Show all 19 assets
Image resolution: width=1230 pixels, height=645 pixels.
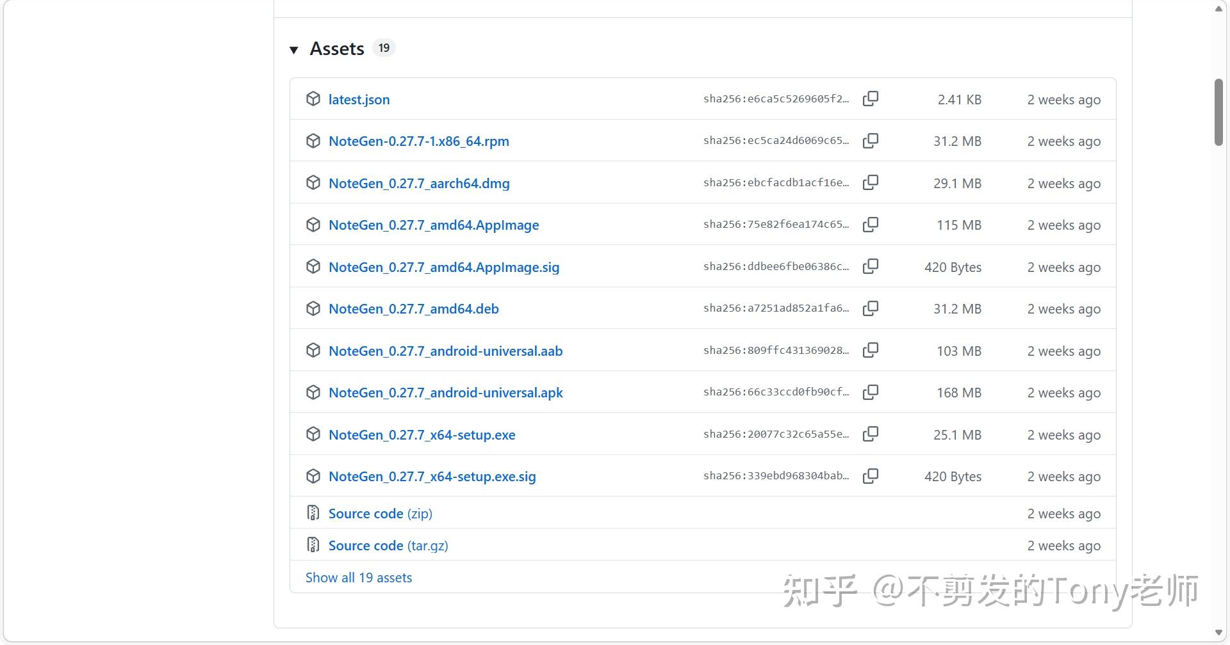[359, 577]
